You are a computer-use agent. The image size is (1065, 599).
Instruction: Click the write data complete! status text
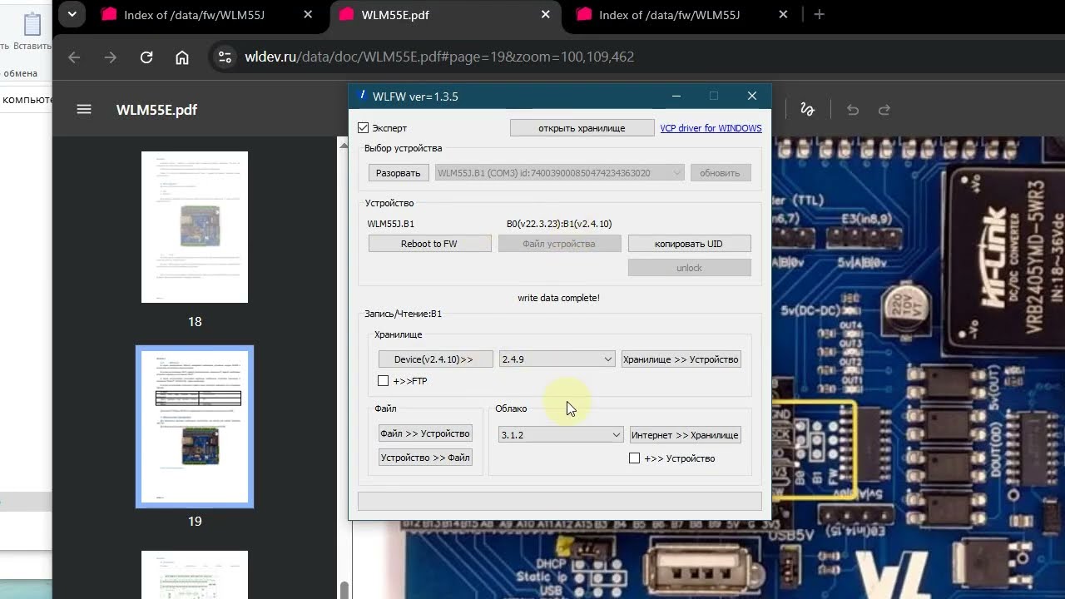click(x=558, y=298)
